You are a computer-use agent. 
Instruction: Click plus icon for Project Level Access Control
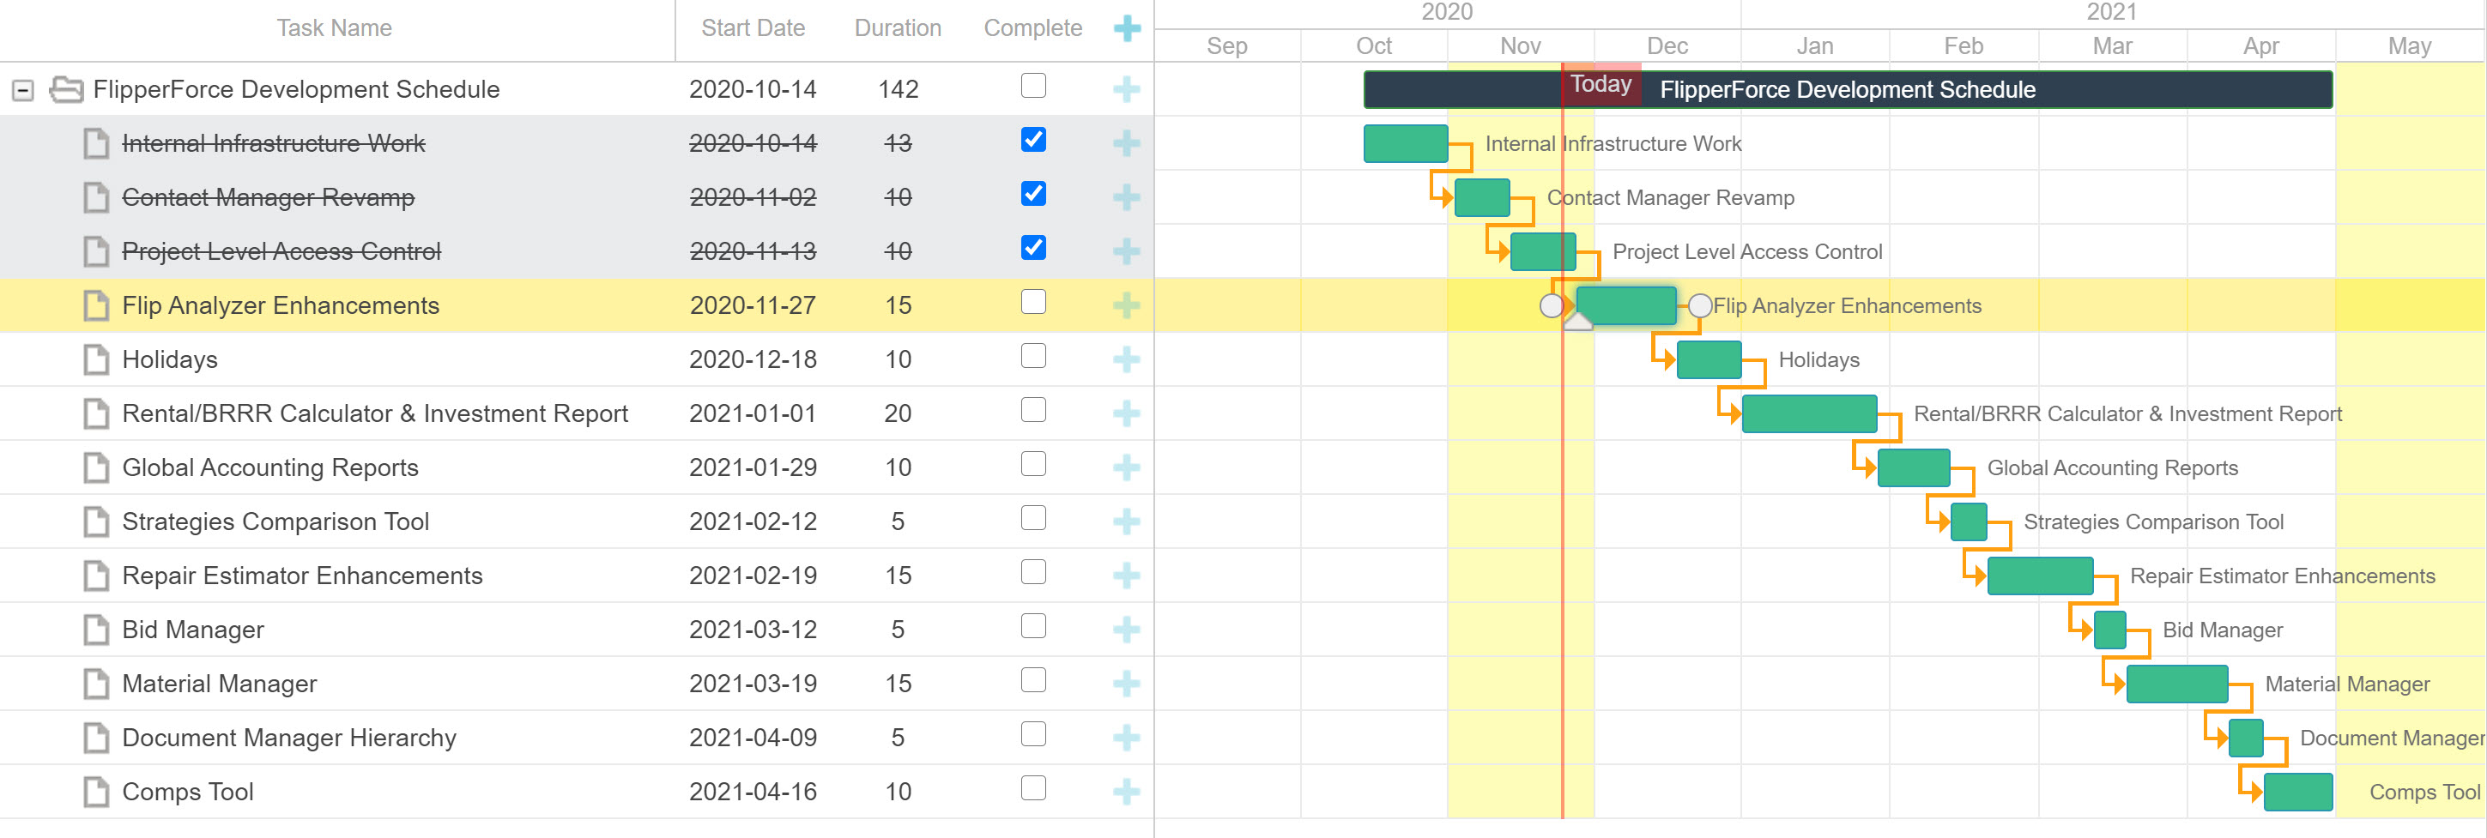1127,252
